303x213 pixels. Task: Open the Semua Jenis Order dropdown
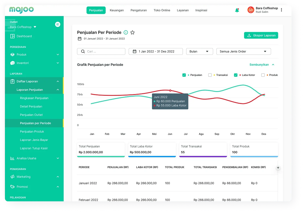243,51
